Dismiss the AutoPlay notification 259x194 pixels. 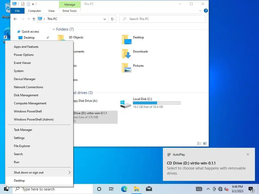[248, 154]
